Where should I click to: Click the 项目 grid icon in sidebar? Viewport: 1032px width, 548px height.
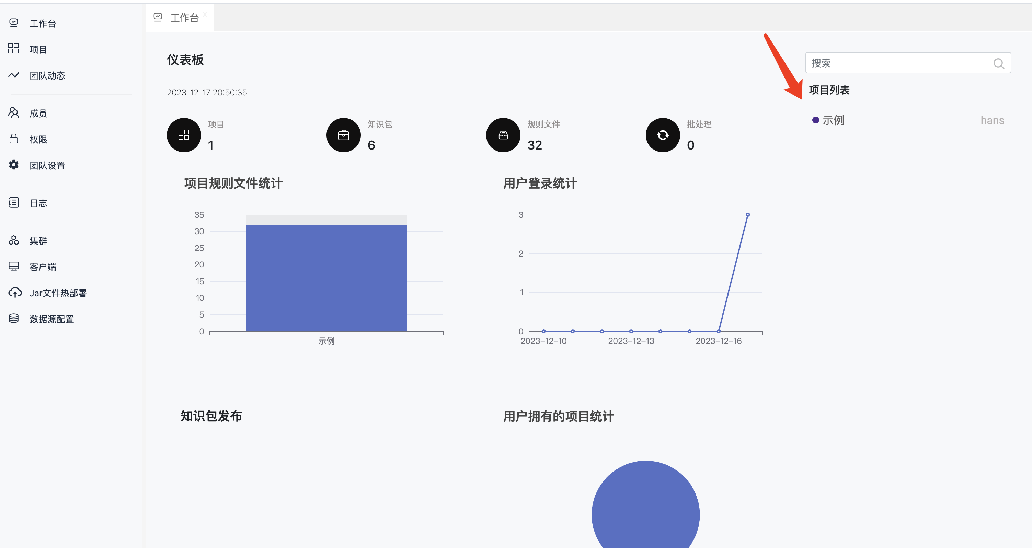click(x=14, y=49)
